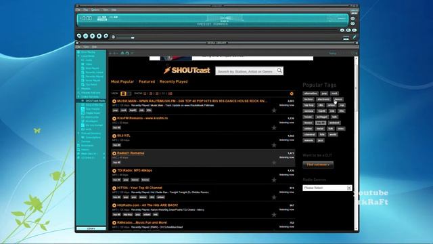Click the Stop button in Winamp player

(x=99, y=36)
